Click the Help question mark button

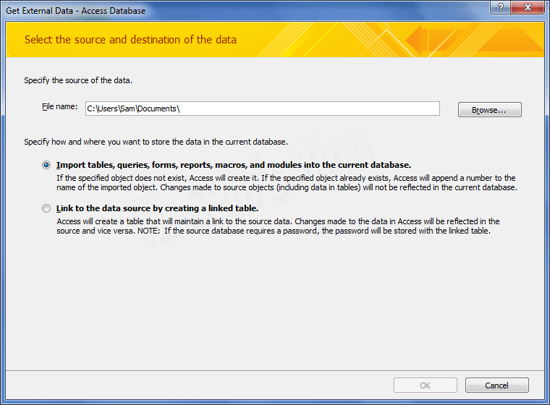point(498,7)
